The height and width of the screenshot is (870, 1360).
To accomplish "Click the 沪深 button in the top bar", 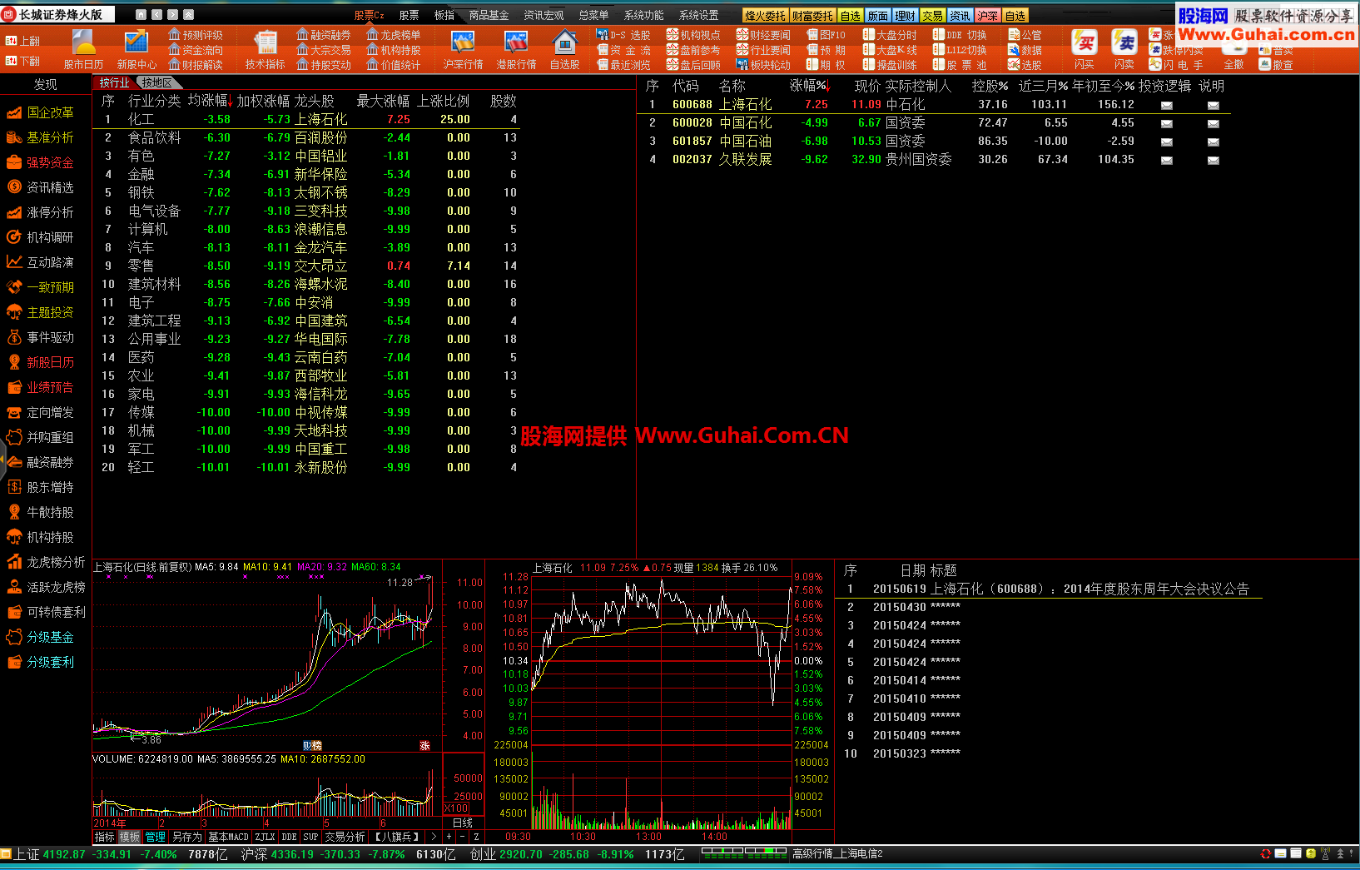I will pos(987,16).
